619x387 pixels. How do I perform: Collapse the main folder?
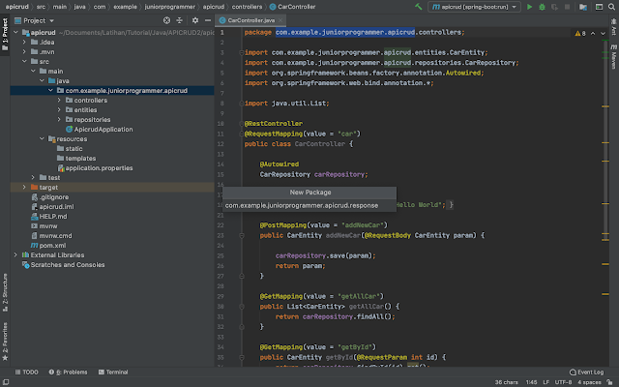(x=33, y=71)
